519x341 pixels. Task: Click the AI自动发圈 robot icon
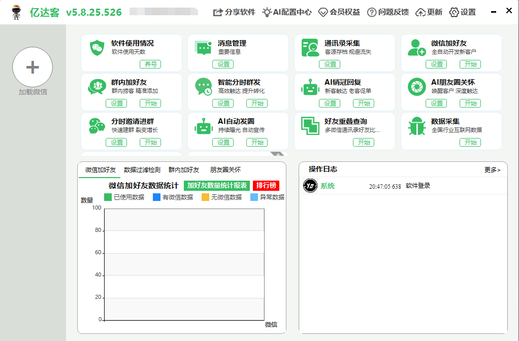203,126
